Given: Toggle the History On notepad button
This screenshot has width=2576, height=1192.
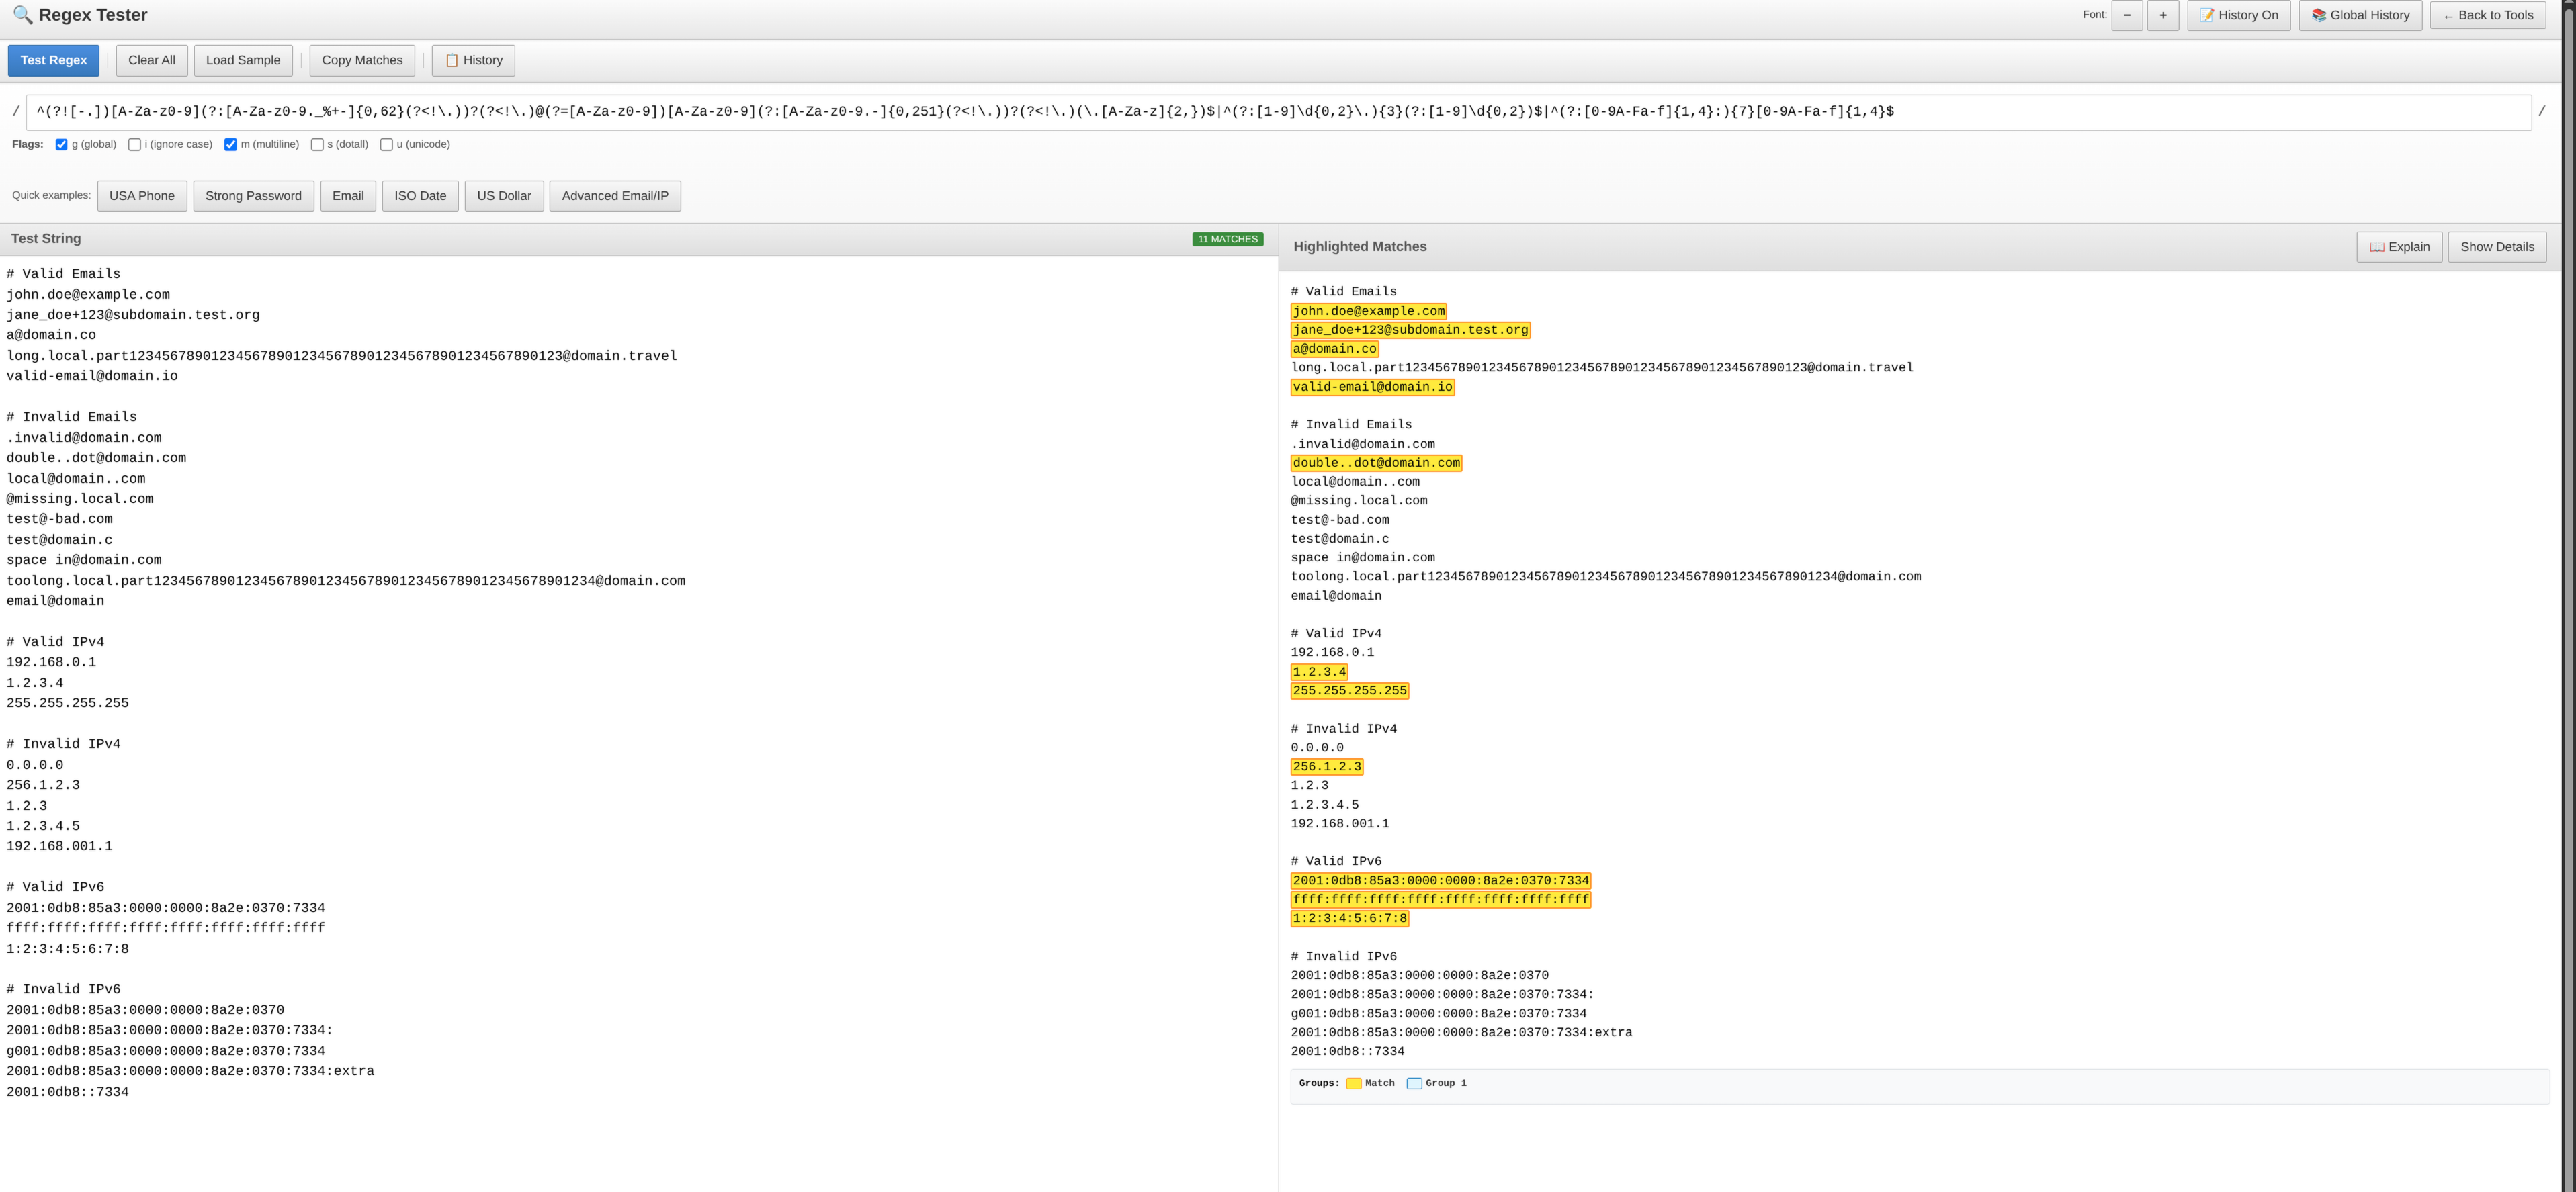Looking at the screenshot, I should coord(2238,15).
